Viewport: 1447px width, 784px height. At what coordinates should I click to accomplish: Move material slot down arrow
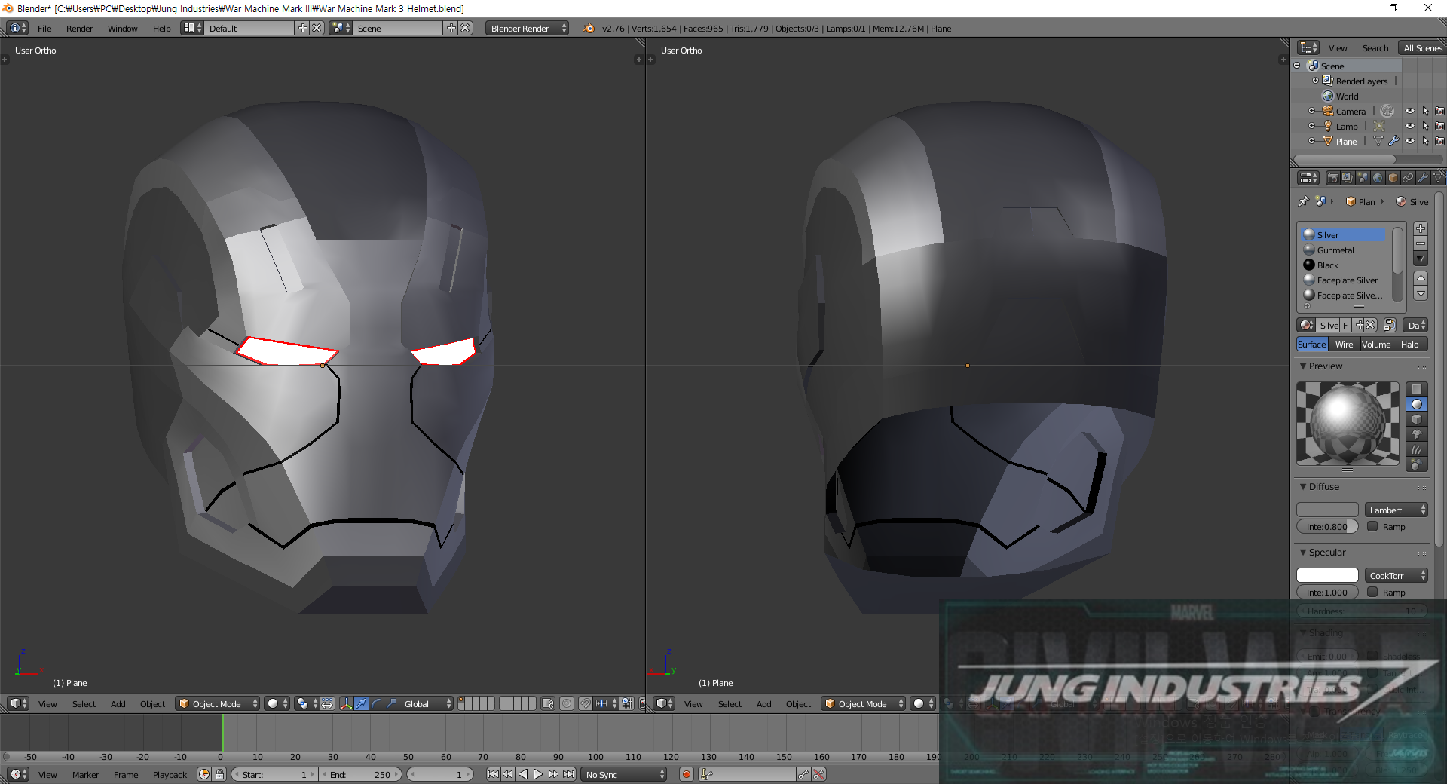(1421, 293)
